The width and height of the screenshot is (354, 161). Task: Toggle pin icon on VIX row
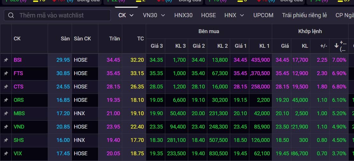6,153
